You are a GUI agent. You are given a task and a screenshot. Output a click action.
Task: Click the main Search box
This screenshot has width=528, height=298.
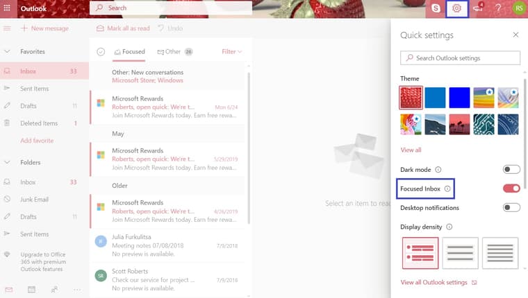[x=171, y=8]
